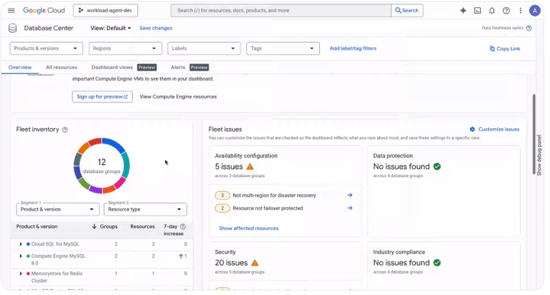Open the main navigation hamburger menu
Screen dimensions: 550x295
[11, 10]
